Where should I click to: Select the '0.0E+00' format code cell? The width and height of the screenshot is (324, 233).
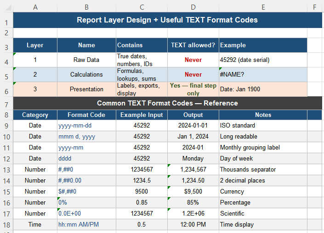pos(86,214)
